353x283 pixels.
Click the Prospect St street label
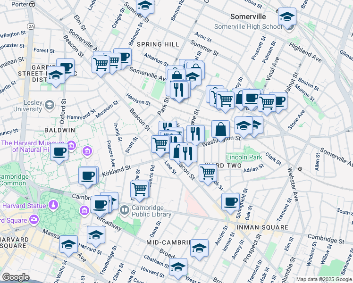pos(252,248)
